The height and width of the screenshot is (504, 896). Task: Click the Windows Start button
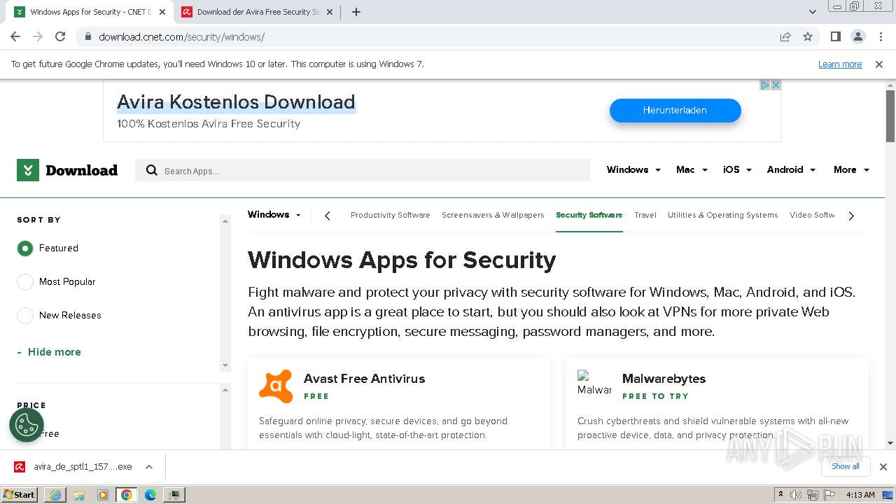(20, 495)
